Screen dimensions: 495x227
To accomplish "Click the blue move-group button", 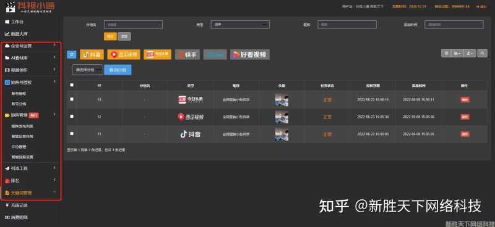I will coord(118,70).
